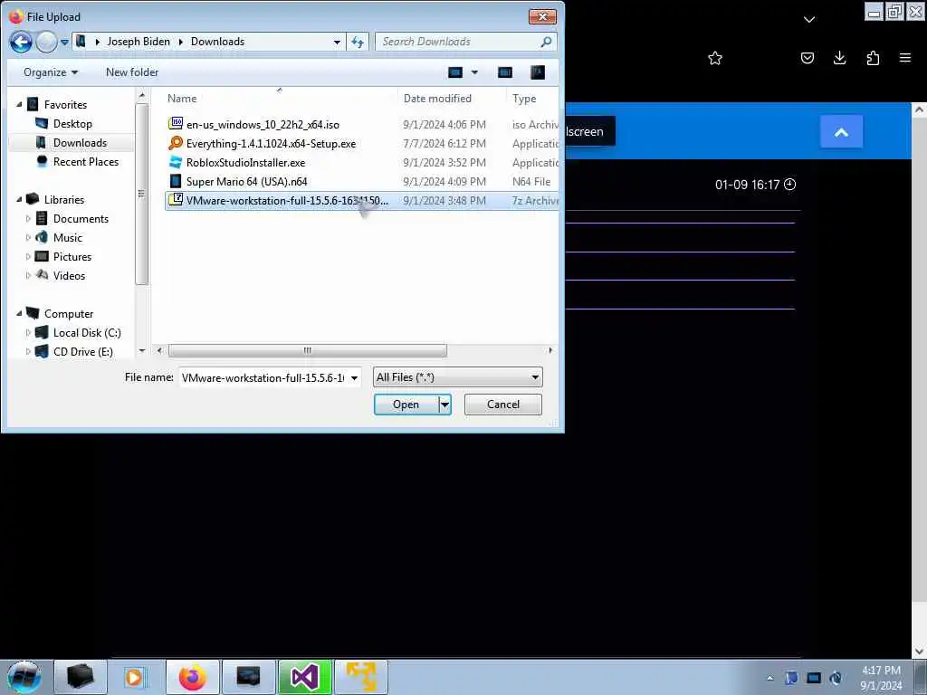This screenshot has height=695, width=927.
Task: Click the search magnifier icon
Action: pyautogui.click(x=546, y=42)
